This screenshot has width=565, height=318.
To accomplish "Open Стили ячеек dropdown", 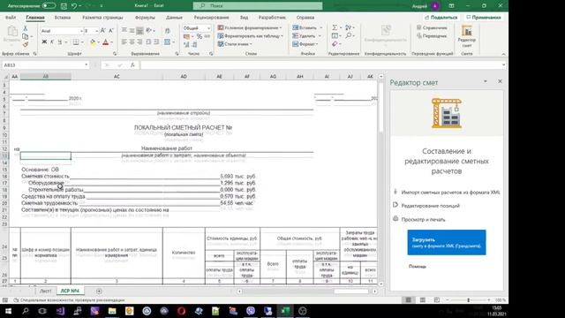I will pyautogui.click(x=235, y=44).
